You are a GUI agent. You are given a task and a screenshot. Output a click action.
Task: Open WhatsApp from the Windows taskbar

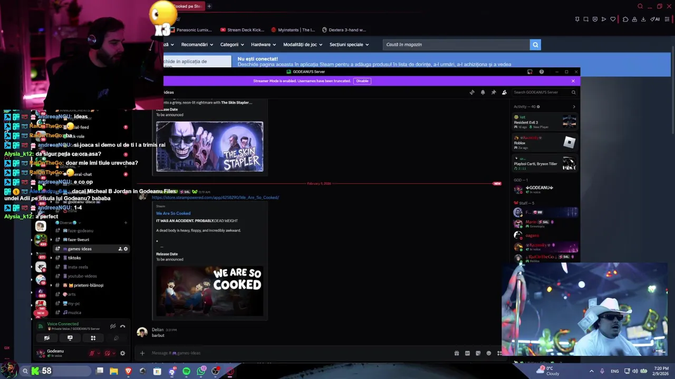[x=201, y=371]
